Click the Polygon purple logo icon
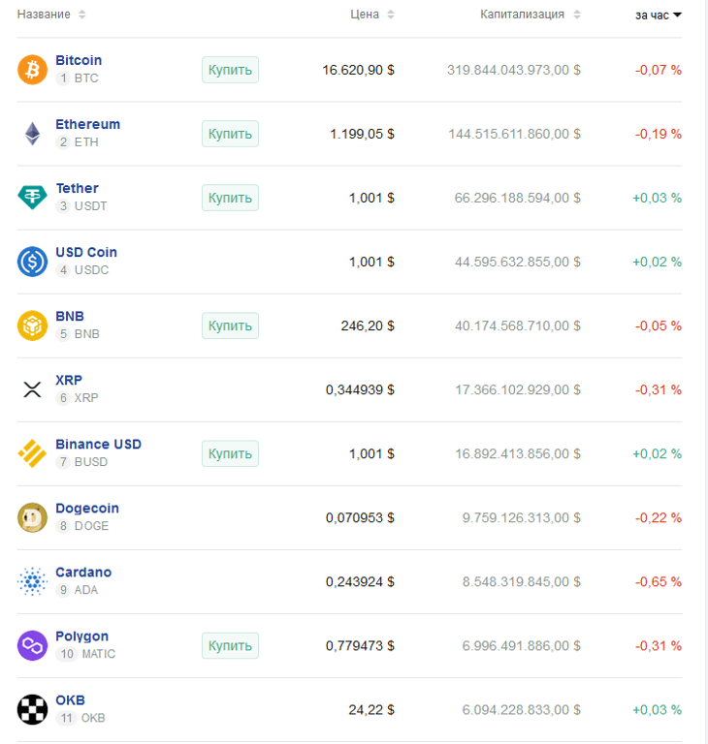The height and width of the screenshot is (744, 708). point(32,645)
